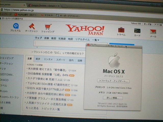
Task: Select the 地図 search category
Action: tap(70, 39)
